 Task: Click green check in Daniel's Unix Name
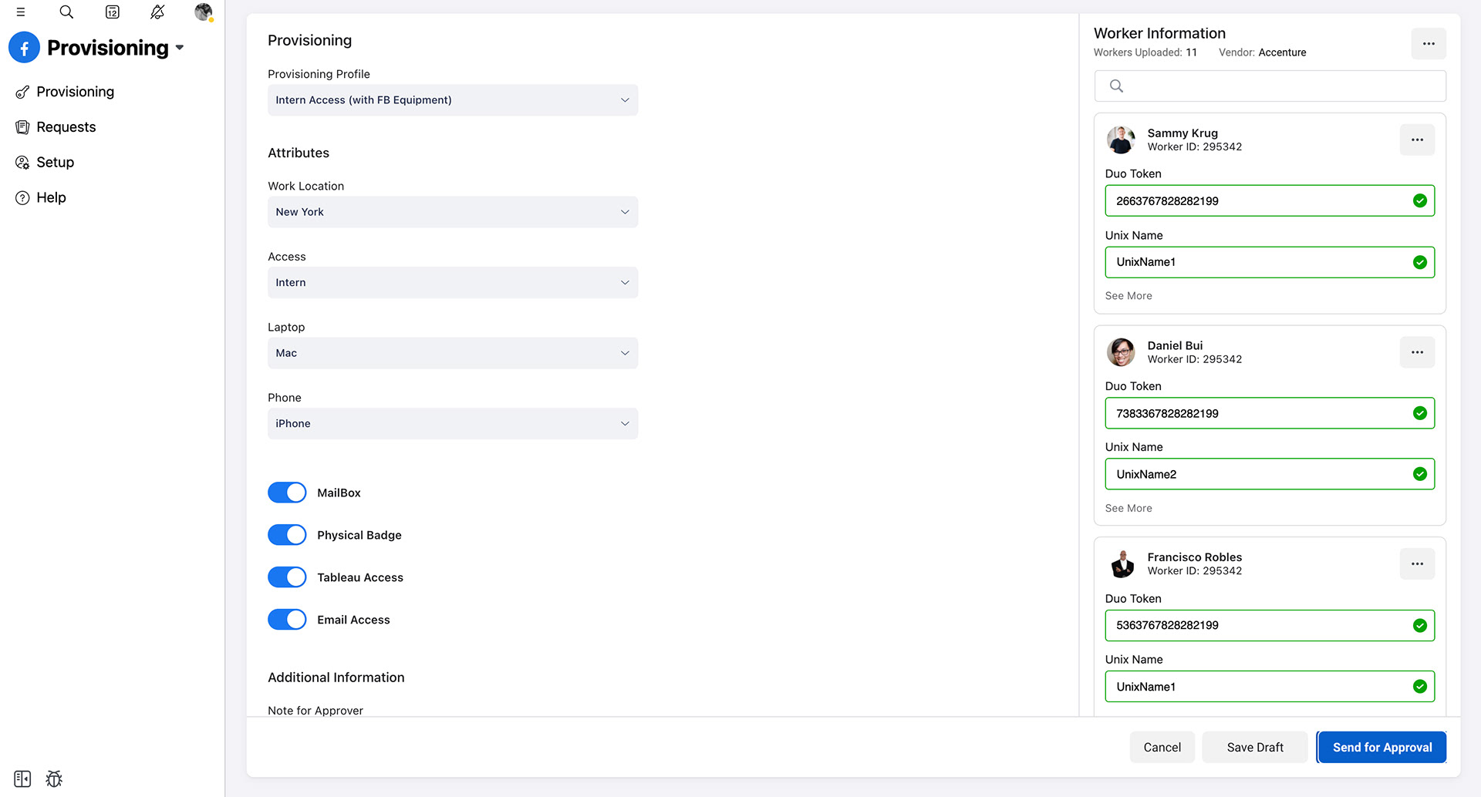pos(1419,474)
